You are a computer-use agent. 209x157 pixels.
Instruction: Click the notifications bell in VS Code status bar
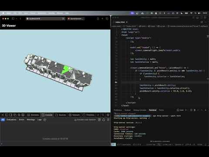[206, 144]
